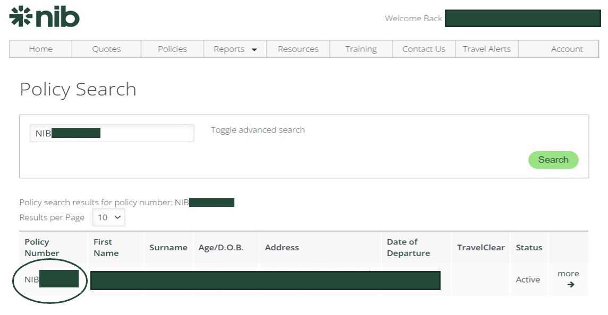
Task: Click the Active status cell
Action: [x=528, y=279]
